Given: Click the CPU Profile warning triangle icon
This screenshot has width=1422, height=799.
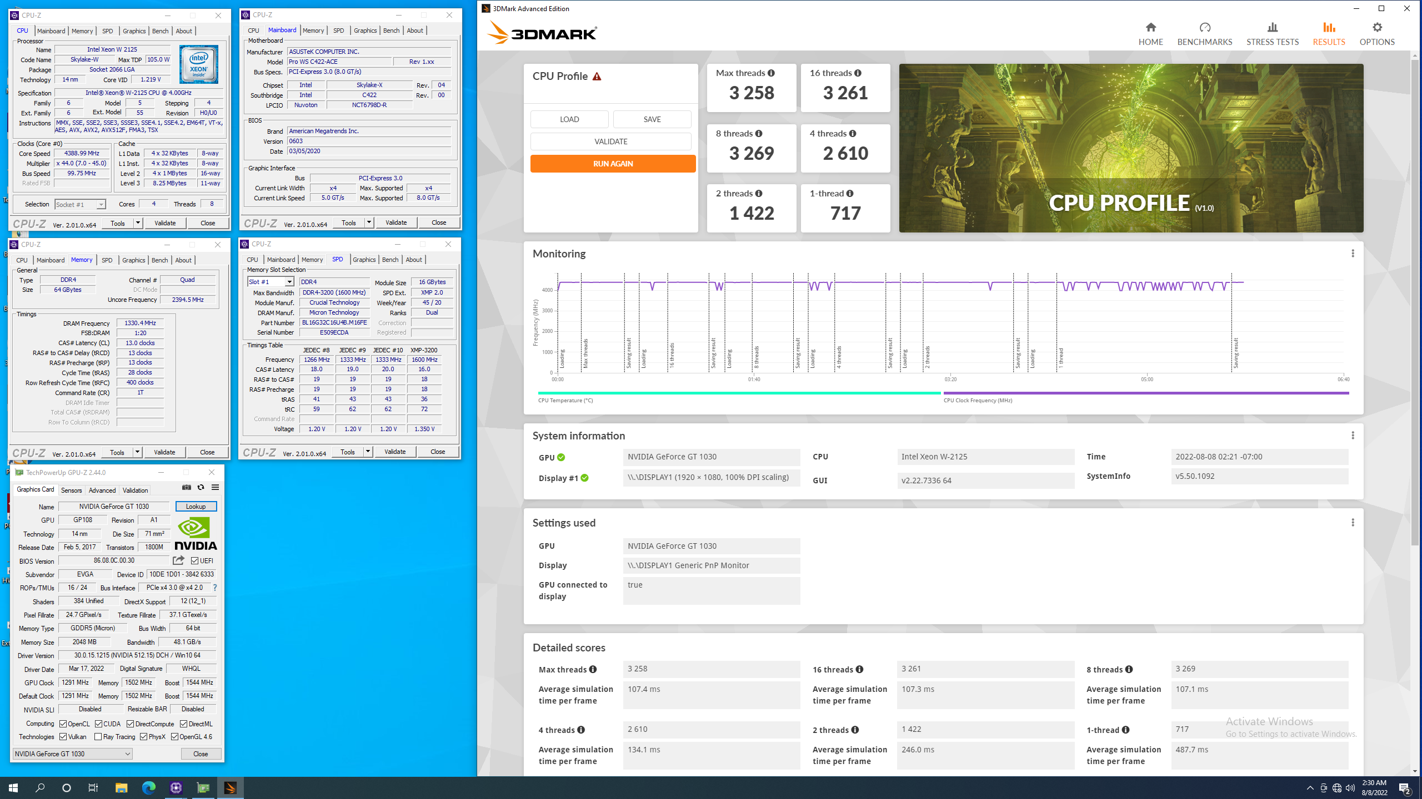Looking at the screenshot, I should 597,77.
